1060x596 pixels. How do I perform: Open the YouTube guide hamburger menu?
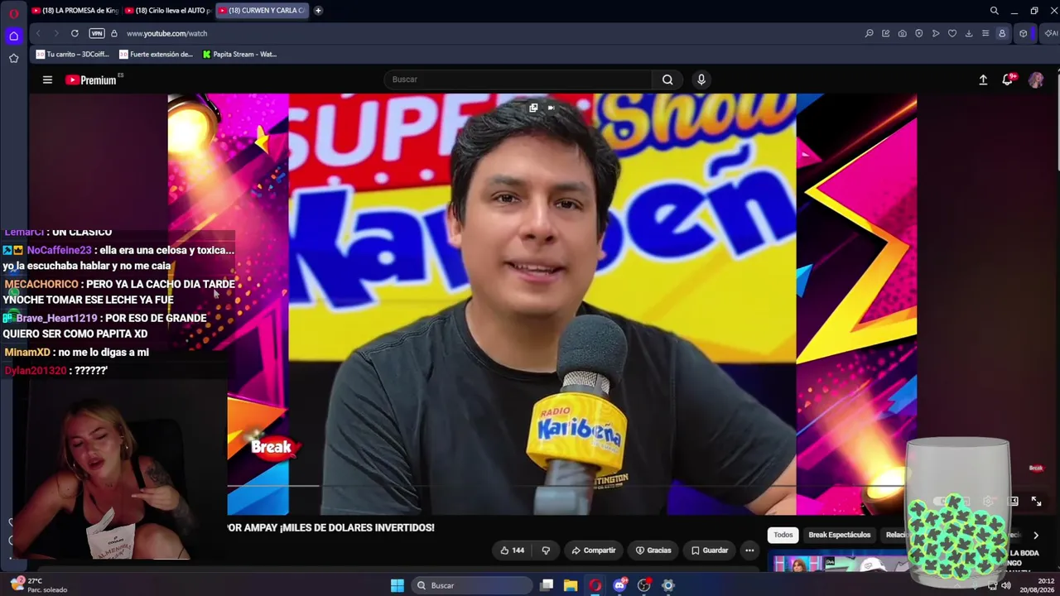coord(47,79)
